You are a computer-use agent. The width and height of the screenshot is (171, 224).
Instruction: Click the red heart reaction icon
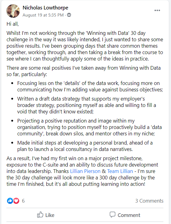pos(16,201)
